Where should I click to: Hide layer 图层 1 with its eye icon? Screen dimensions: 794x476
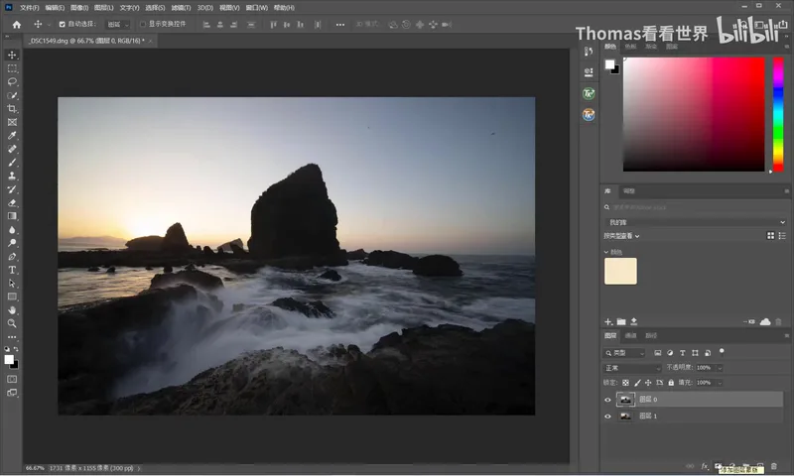pyautogui.click(x=607, y=416)
